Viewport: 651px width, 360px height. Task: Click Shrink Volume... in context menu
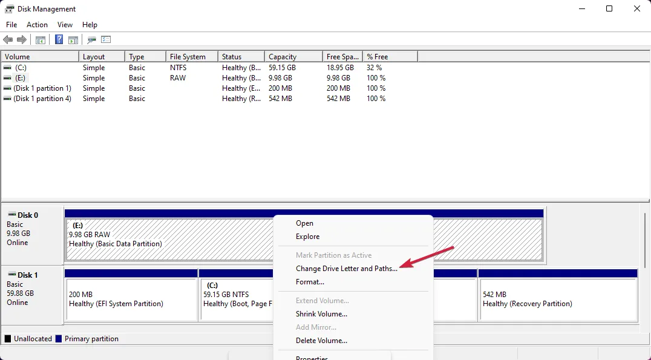pos(321,314)
